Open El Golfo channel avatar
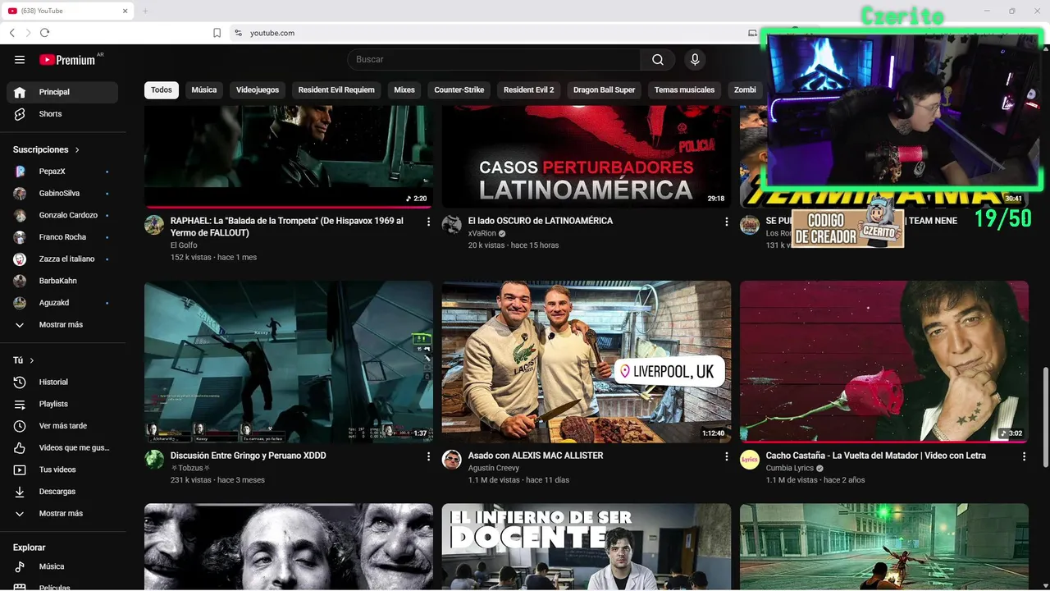Image resolution: width=1050 pixels, height=591 pixels. [x=154, y=225]
